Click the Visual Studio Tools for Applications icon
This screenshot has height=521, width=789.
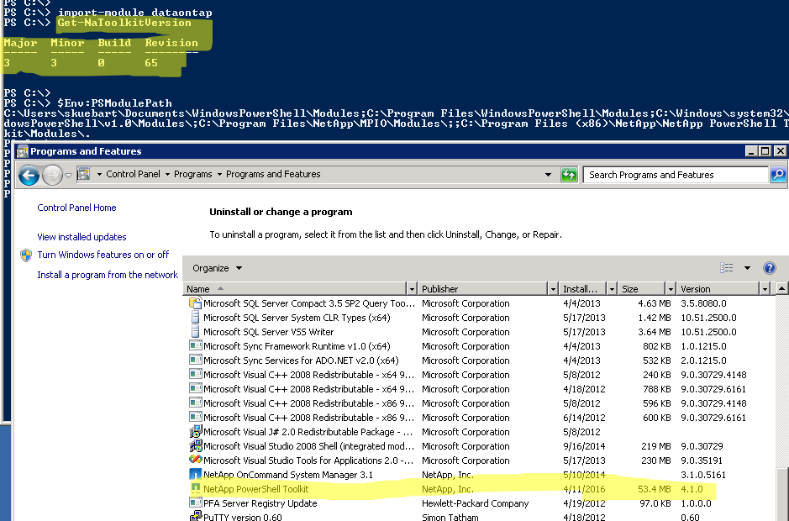point(195,460)
